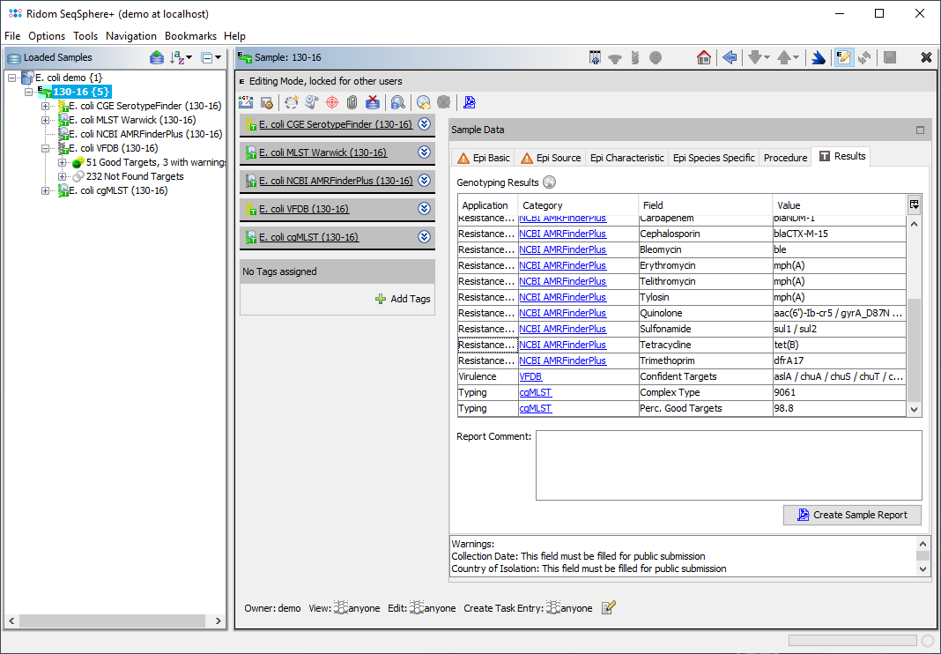Click the Home icon in sample toolbar
This screenshot has width=941, height=654.
(x=703, y=57)
